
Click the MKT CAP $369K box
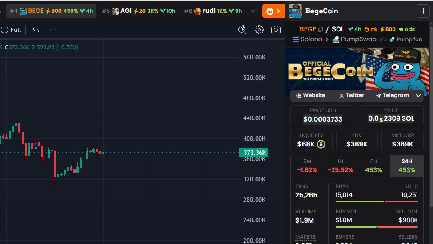[x=402, y=141]
